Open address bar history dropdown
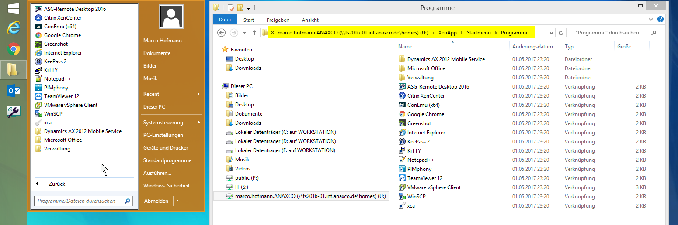 [x=552, y=33]
